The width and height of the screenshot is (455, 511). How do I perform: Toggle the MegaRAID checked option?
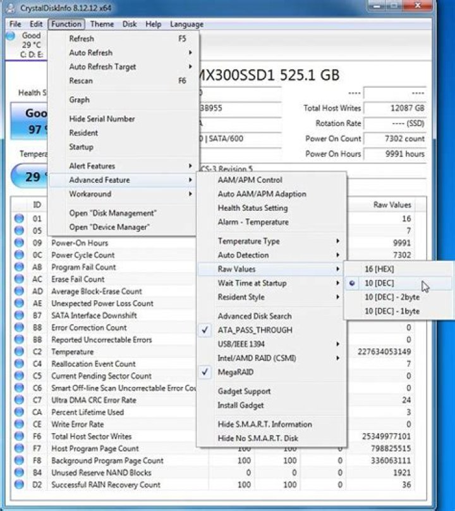point(272,372)
